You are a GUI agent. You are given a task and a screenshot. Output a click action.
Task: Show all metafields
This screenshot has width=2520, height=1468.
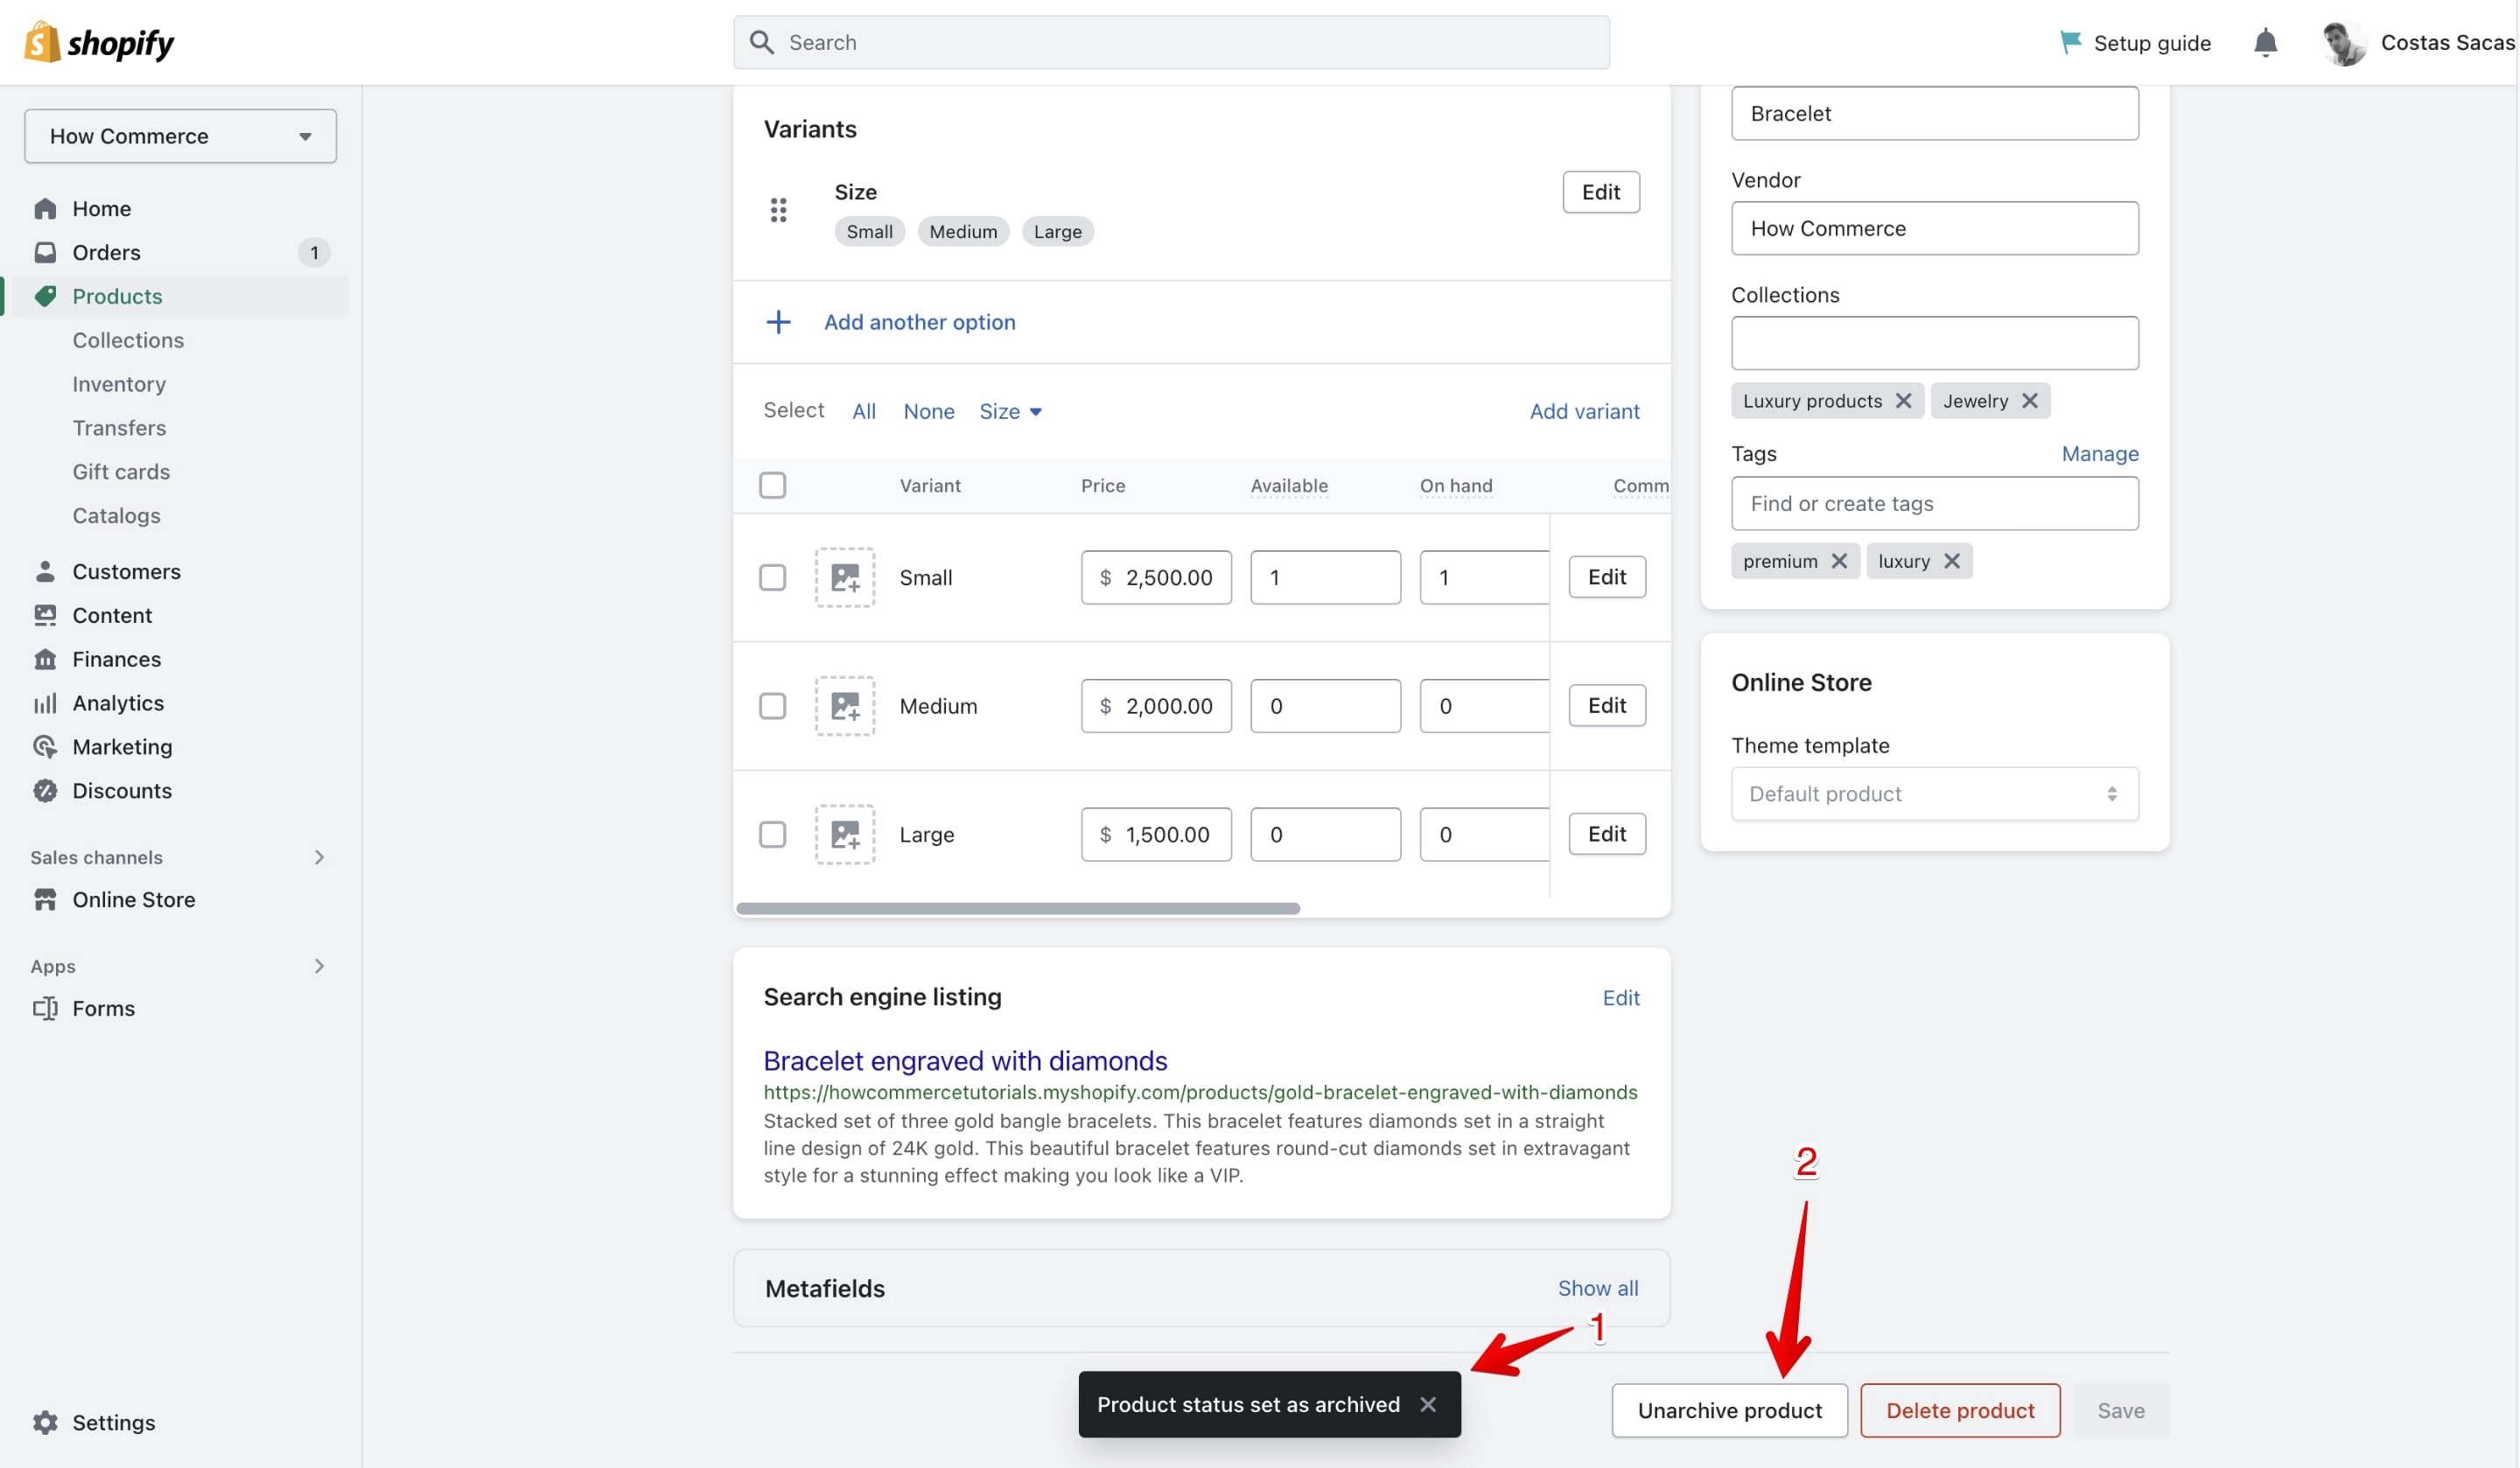[x=1597, y=1288]
